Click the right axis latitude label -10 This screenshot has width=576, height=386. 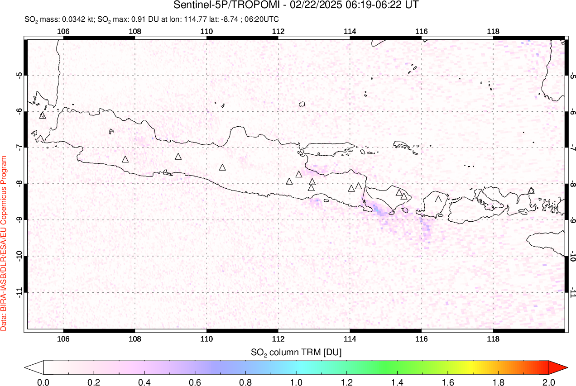click(573, 256)
